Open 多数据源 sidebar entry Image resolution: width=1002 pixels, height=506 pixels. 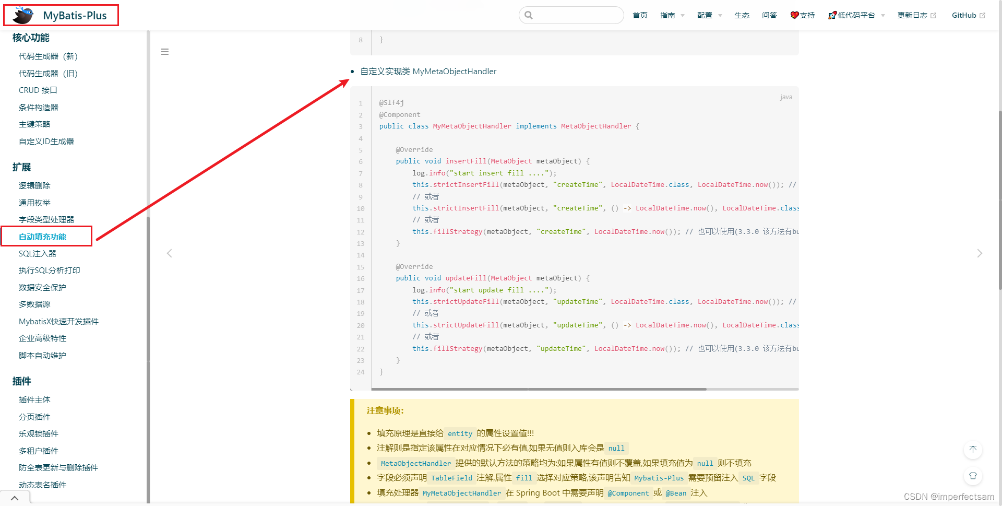(x=34, y=304)
